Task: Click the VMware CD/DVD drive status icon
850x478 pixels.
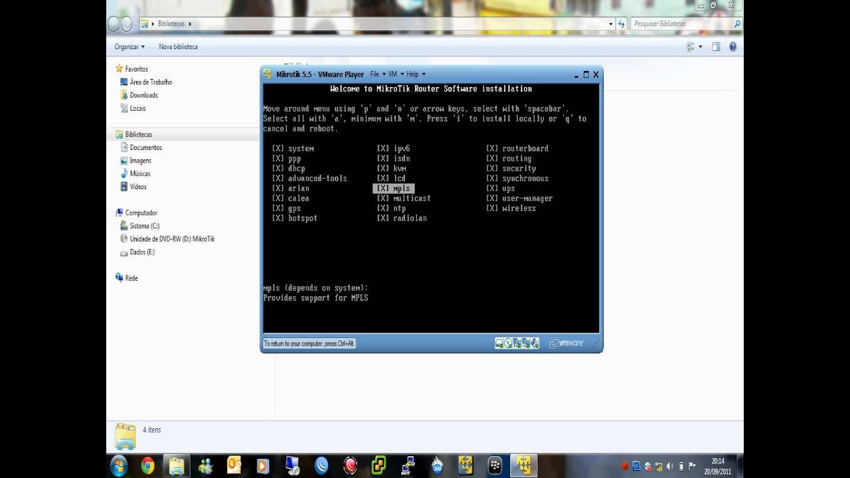Action: click(x=508, y=343)
